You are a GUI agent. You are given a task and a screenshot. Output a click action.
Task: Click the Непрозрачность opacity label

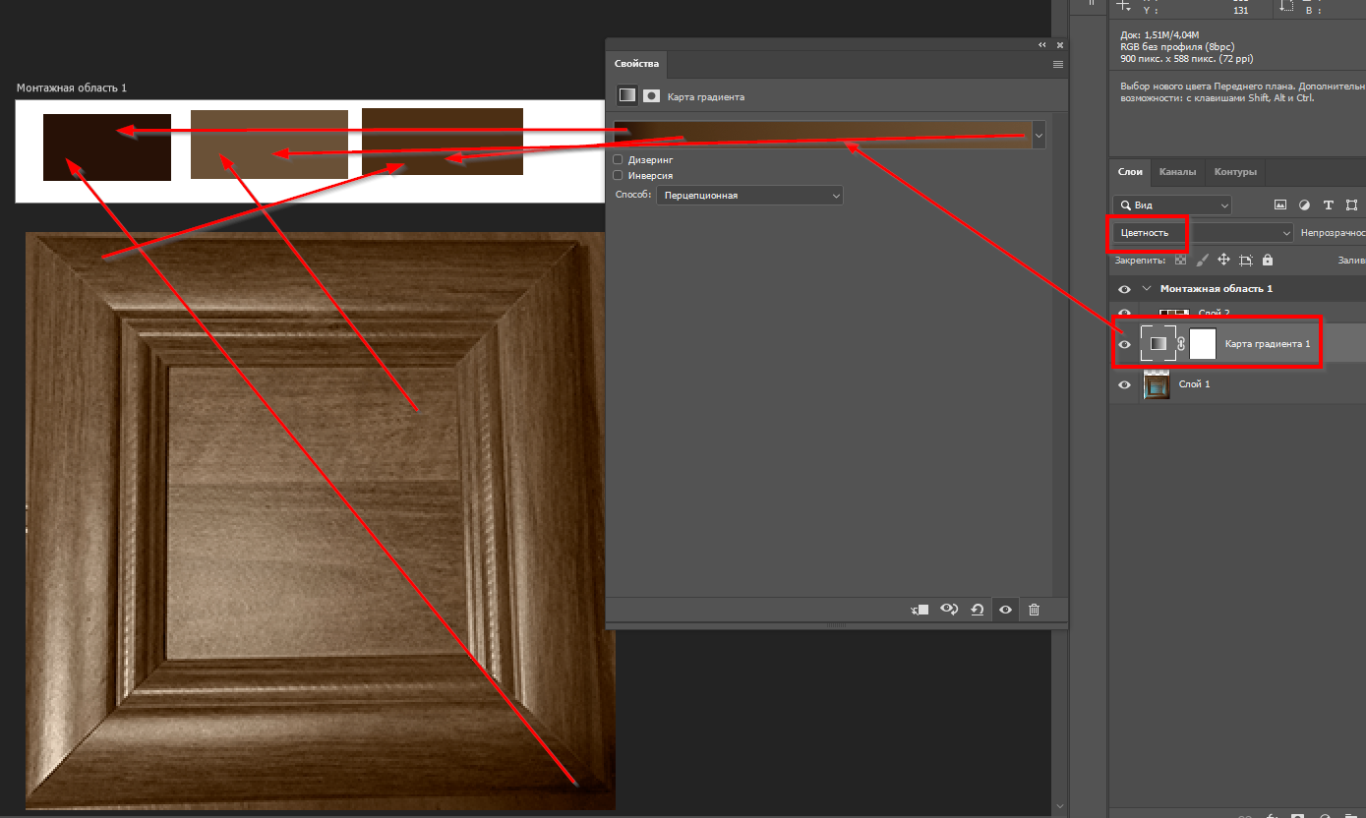click(x=1333, y=233)
